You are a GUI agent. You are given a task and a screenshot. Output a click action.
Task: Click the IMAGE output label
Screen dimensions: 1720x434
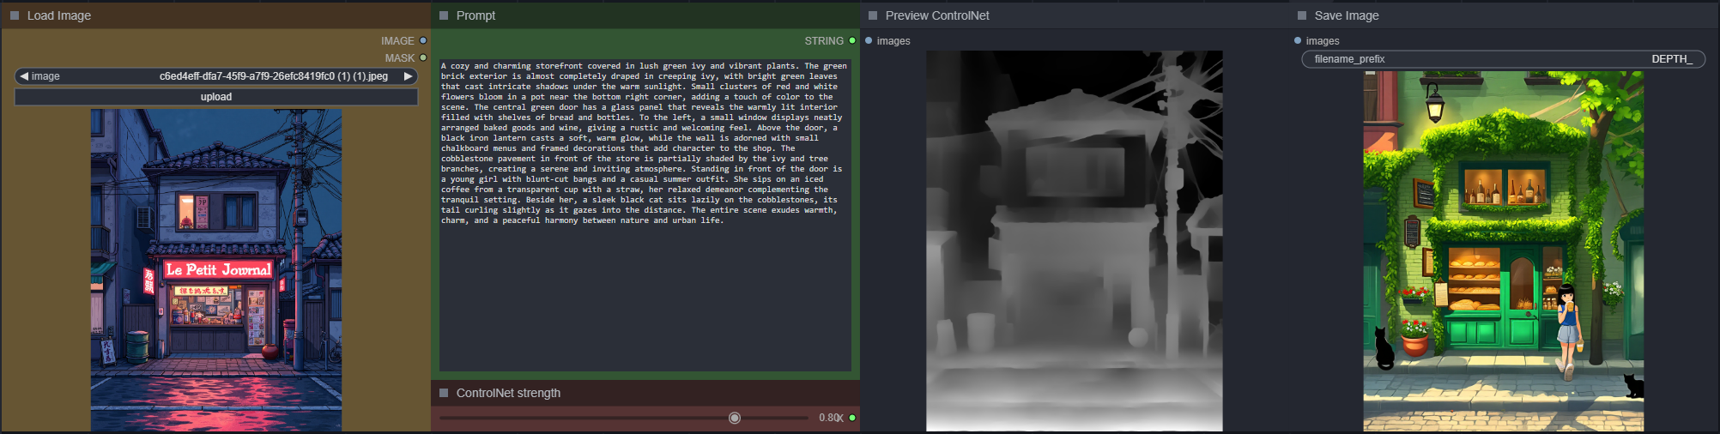click(x=397, y=40)
